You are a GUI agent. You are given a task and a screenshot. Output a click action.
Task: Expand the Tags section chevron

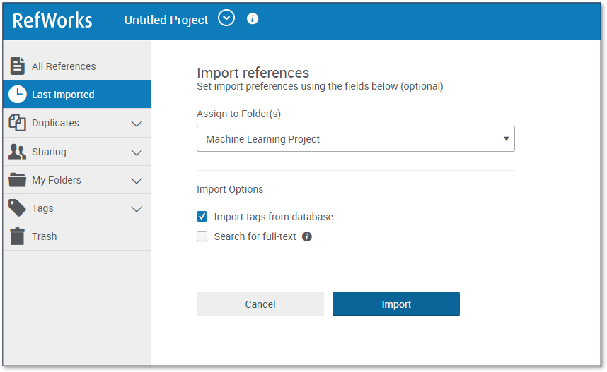[x=137, y=209]
